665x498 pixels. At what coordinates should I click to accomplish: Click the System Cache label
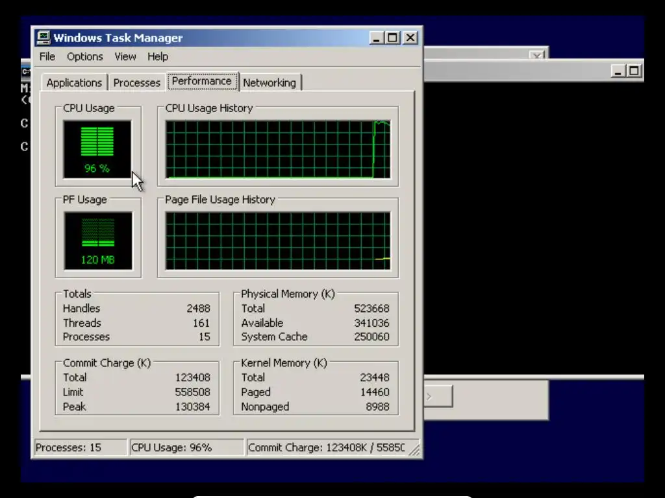[x=274, y=337]
